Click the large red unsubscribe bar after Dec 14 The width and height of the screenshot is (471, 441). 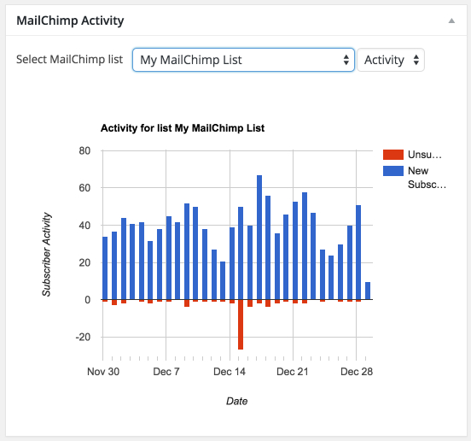(241, 325)
